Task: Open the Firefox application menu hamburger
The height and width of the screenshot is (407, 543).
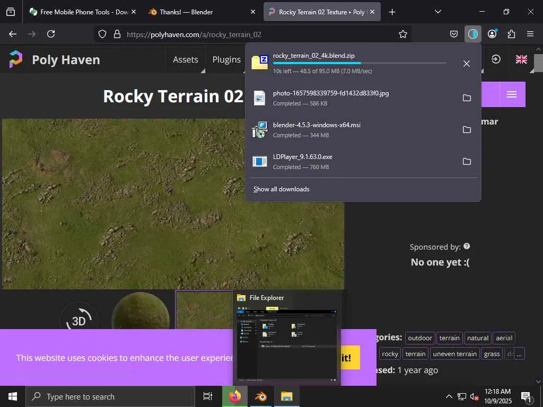Action: pos(530,34)
